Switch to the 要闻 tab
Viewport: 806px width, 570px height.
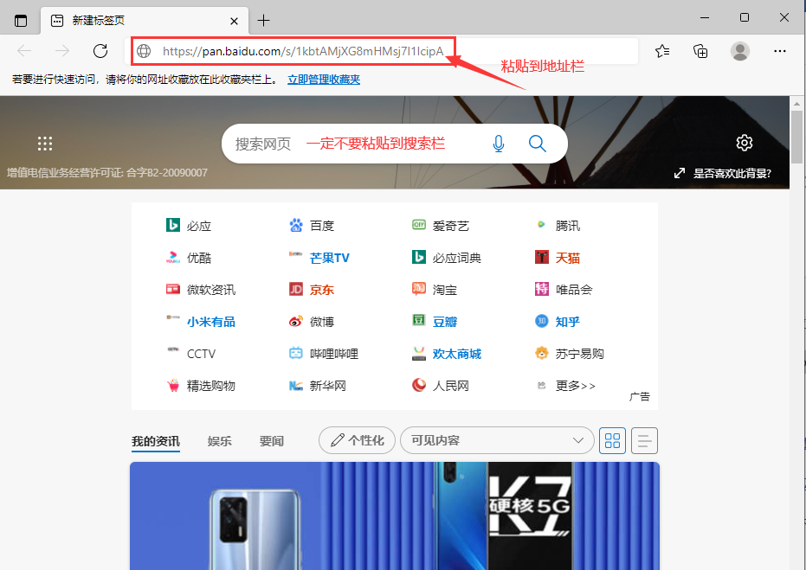[272, 441]
